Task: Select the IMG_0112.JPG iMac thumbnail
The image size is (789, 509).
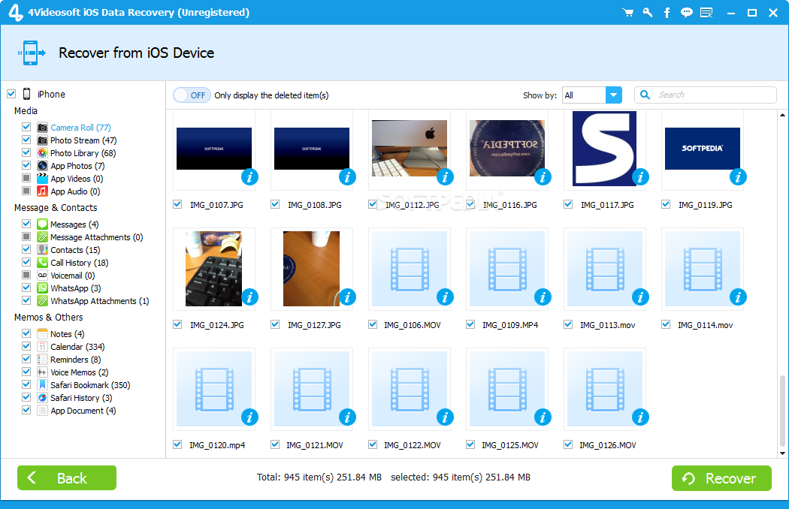Action: [410, 149]
